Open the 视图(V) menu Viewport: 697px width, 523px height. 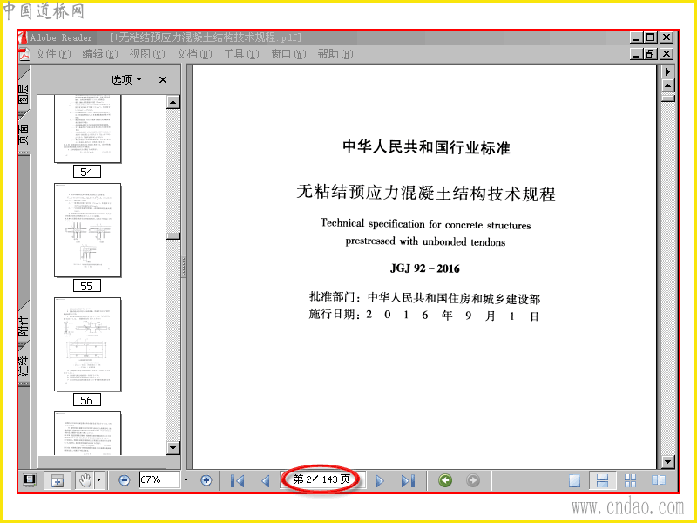[x=147, y=54]
